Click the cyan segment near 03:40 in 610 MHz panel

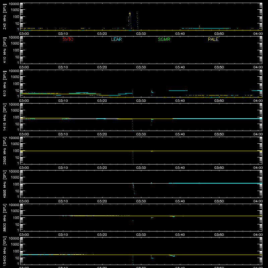[178, 90]
